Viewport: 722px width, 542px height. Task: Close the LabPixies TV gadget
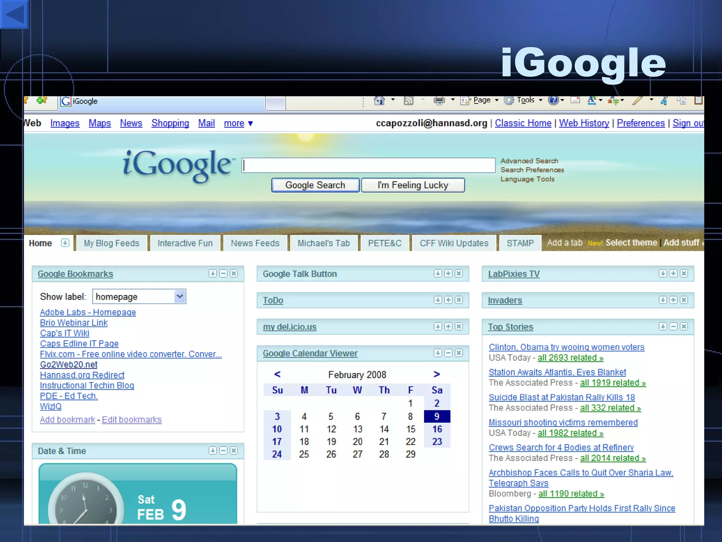coord(684,273)
